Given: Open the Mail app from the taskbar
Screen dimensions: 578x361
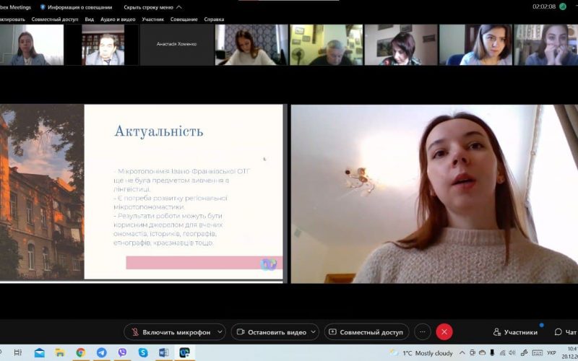Looking at the screenshot, I should pos(39,353).
